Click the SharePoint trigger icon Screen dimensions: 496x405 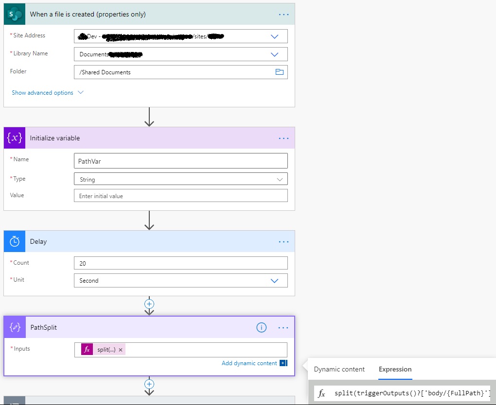point(14,14)
